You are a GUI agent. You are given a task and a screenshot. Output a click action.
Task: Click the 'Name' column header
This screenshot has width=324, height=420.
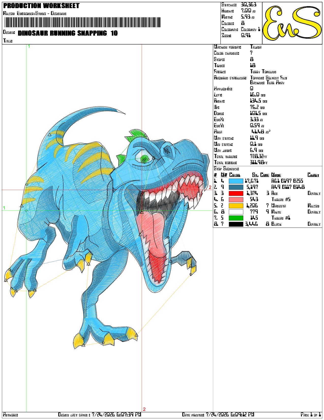pos(276,175)
